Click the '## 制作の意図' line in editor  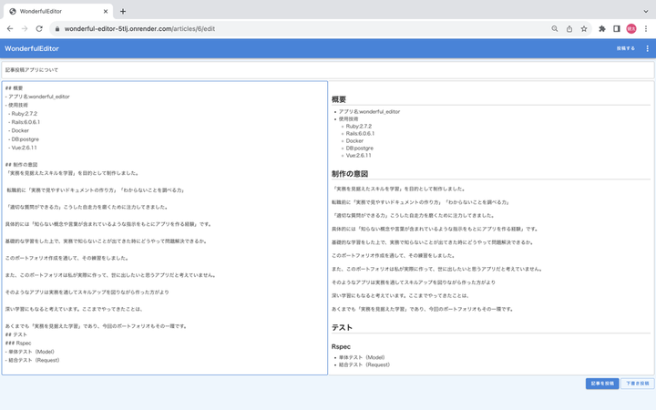point(21,165)
